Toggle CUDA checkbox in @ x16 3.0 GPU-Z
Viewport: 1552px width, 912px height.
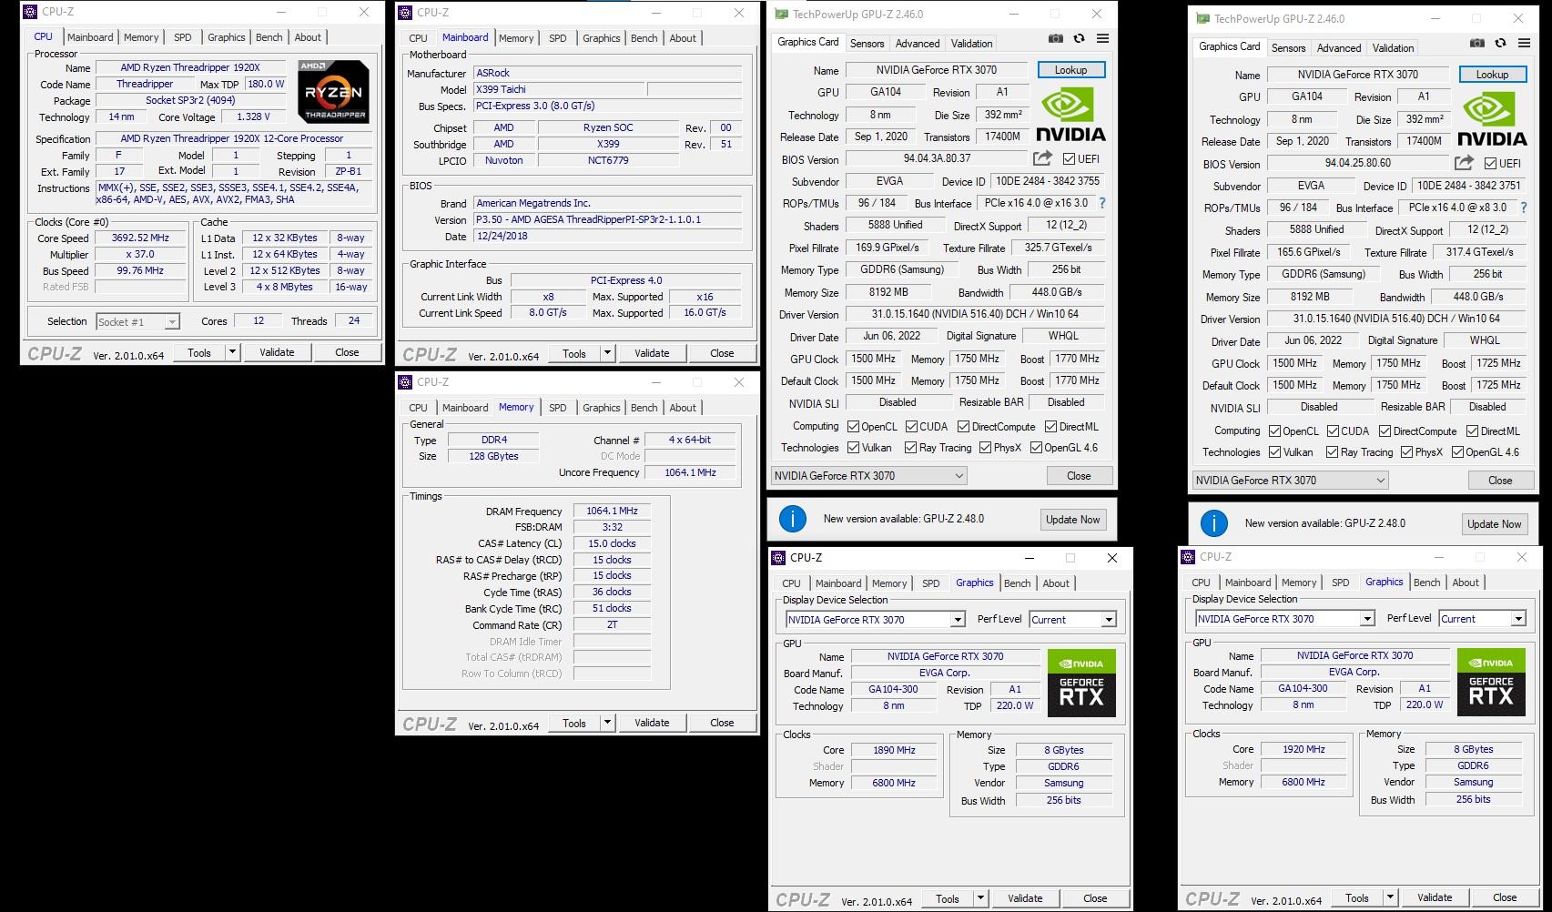(911, 426)
